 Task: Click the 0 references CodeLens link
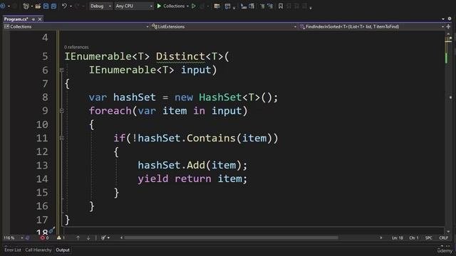76,47
